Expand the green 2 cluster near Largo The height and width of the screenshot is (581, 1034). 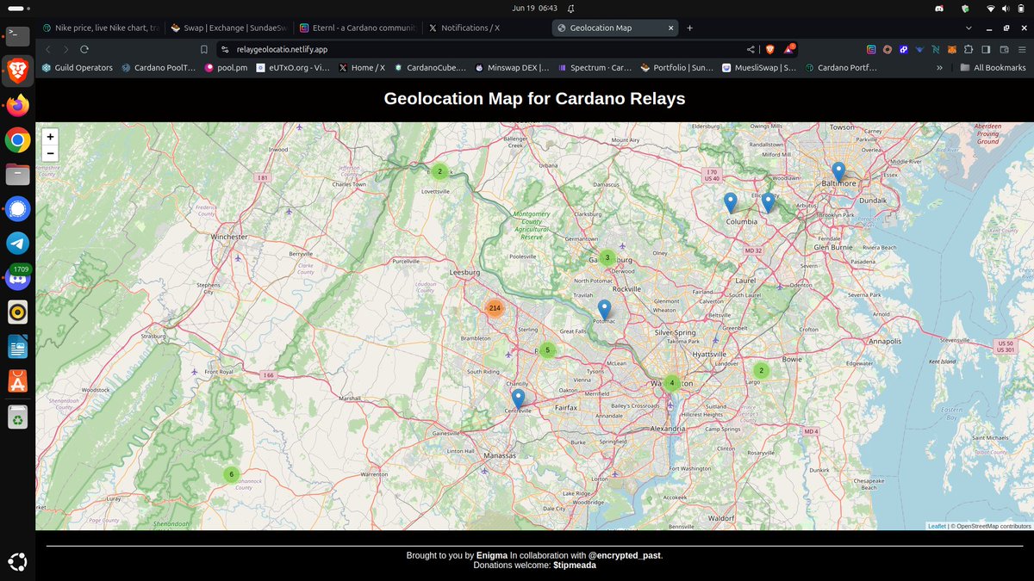click(761, 370)
